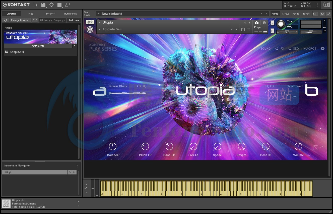Viewport: 333px width, 214px height.
Task: Show rack channels 33-48
Action: (296, 14)
